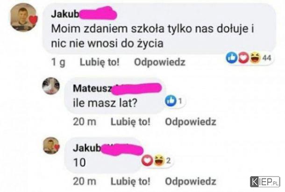This screenshot has height=192, width=285.
Task: Click the laughing emoji reaction on top comment
Action: tap(255, 57)
